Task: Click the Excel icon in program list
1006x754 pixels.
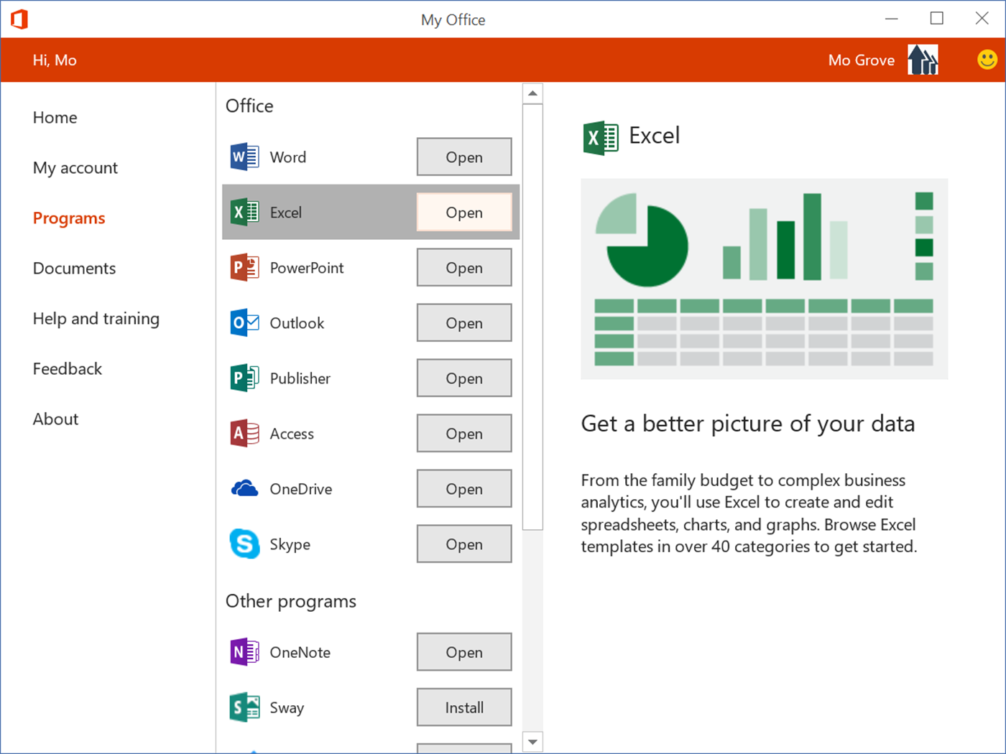Action: [x=244, y=212]
